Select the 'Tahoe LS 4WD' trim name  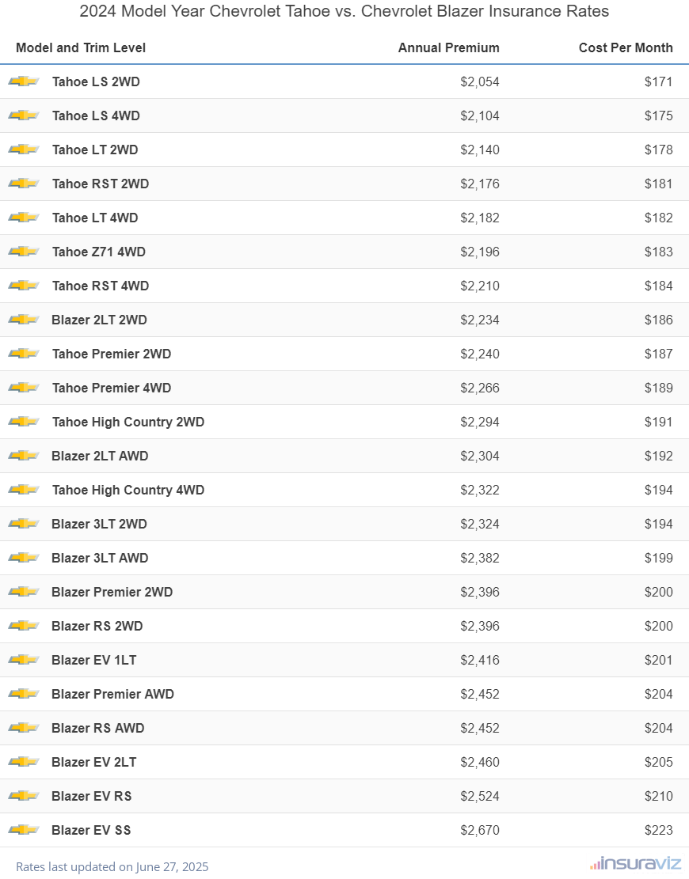click(96, 116)
